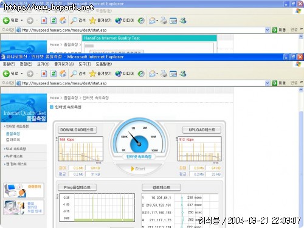
Task: Expand the toolbar chevron next to 연결 in the front window
Action: pyautogui.click(x=302, y=82)
